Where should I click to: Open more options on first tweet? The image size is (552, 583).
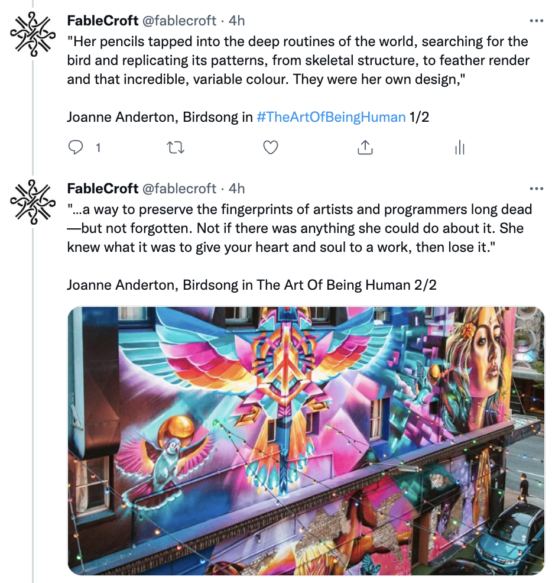(537, 21)
